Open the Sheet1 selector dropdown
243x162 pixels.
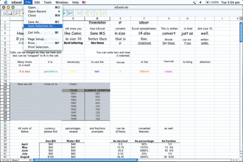pos(21,160)
